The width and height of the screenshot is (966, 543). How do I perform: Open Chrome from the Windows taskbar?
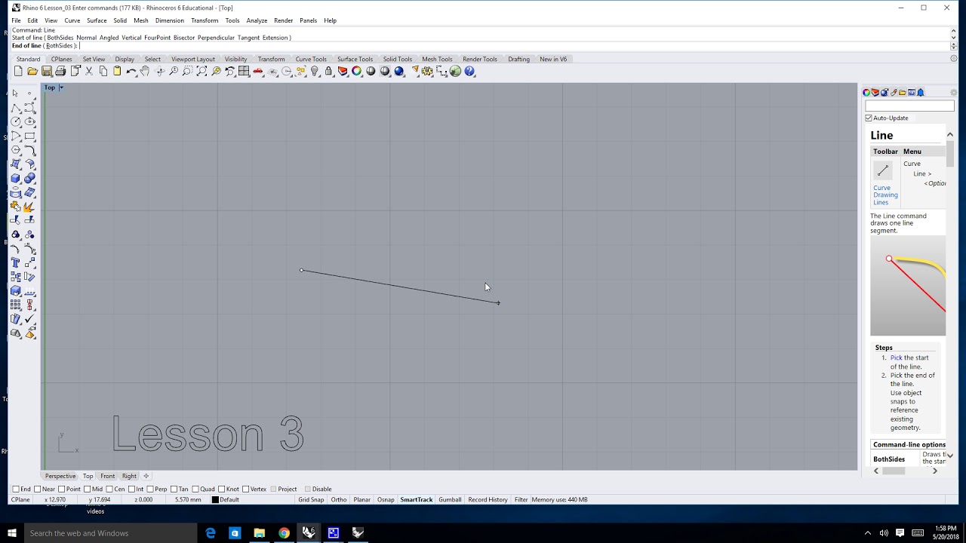pyautogui.click(x=284, y=533)
